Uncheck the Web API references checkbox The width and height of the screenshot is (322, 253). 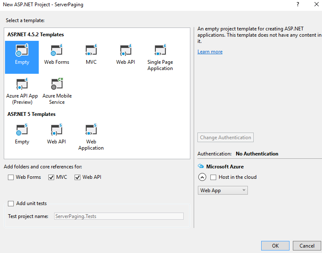click(77, 177)
